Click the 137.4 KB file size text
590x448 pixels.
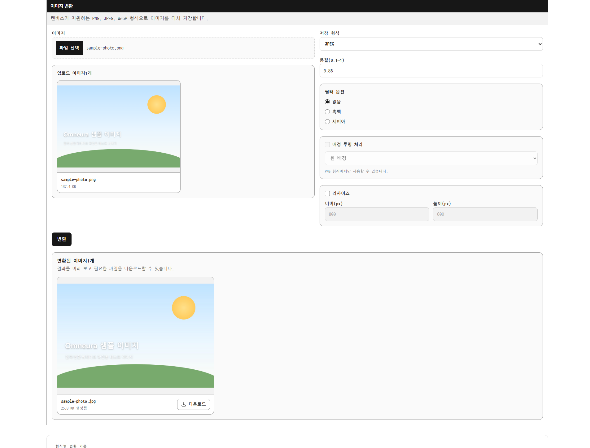click(68, 187)
